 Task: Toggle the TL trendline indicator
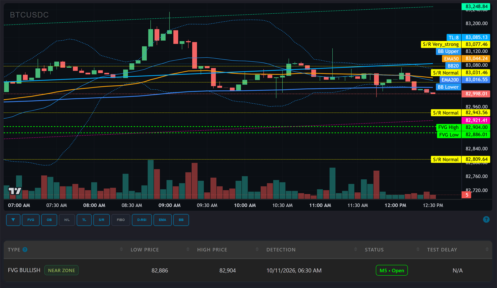click(x=84, y=220)
